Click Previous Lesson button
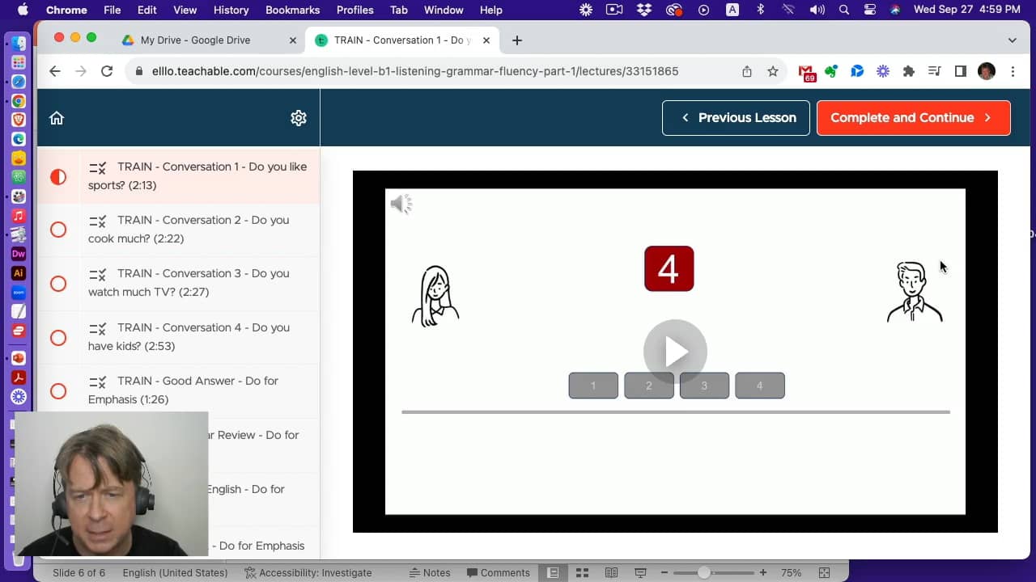The image size is (1036, 582). click(736, 118)
